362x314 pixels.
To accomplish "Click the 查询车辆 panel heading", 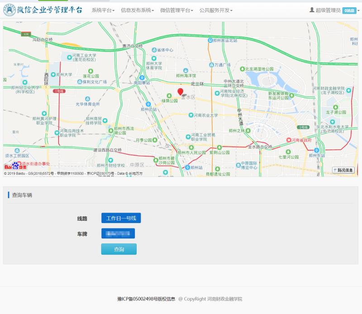I will (x=22, y=195).
